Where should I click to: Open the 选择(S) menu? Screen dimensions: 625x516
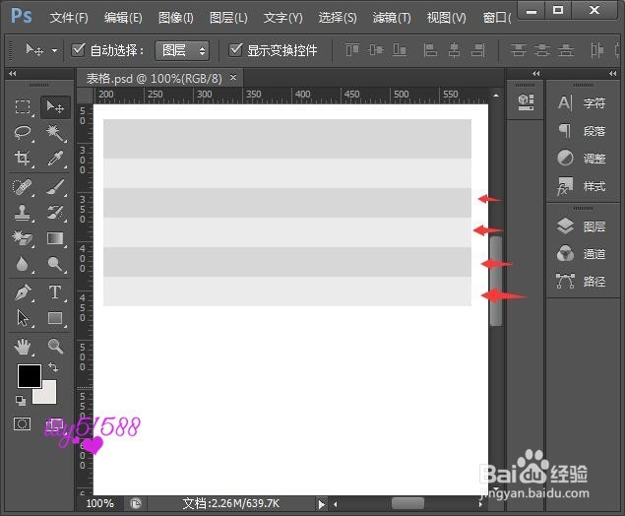pyautogui.click(x=338, y=18)
